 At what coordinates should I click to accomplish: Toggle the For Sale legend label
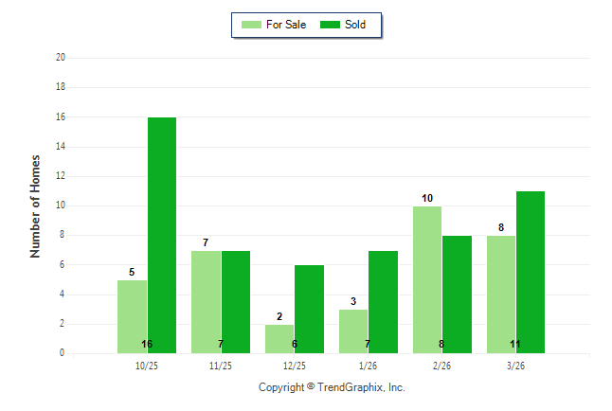click(286, 25)
